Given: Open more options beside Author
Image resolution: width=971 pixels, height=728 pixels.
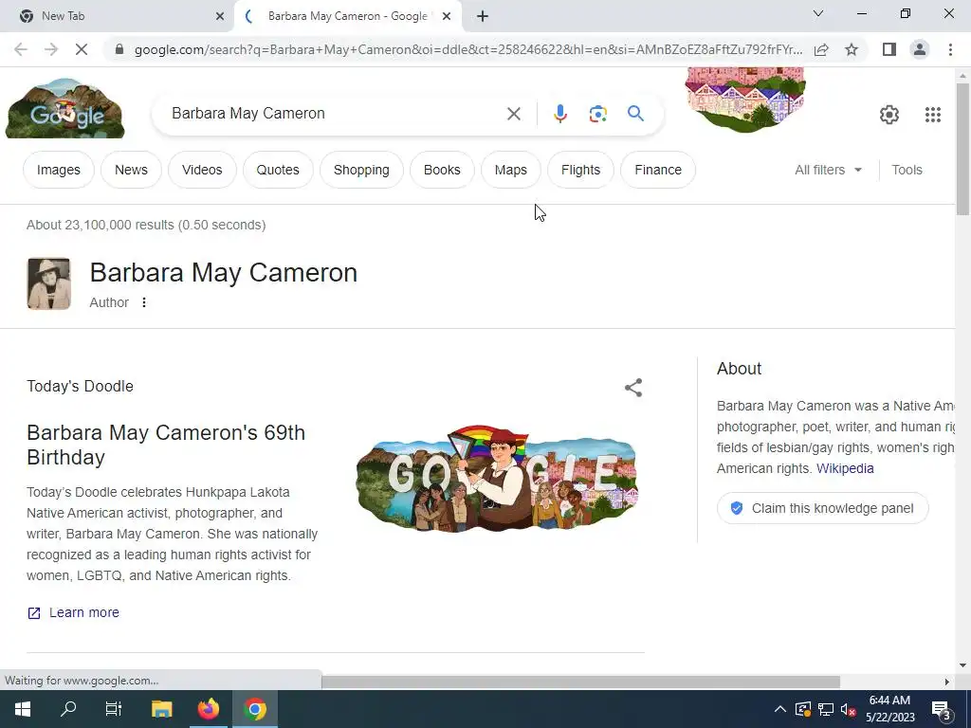Looking at the screenshot, I should (144, 302).
